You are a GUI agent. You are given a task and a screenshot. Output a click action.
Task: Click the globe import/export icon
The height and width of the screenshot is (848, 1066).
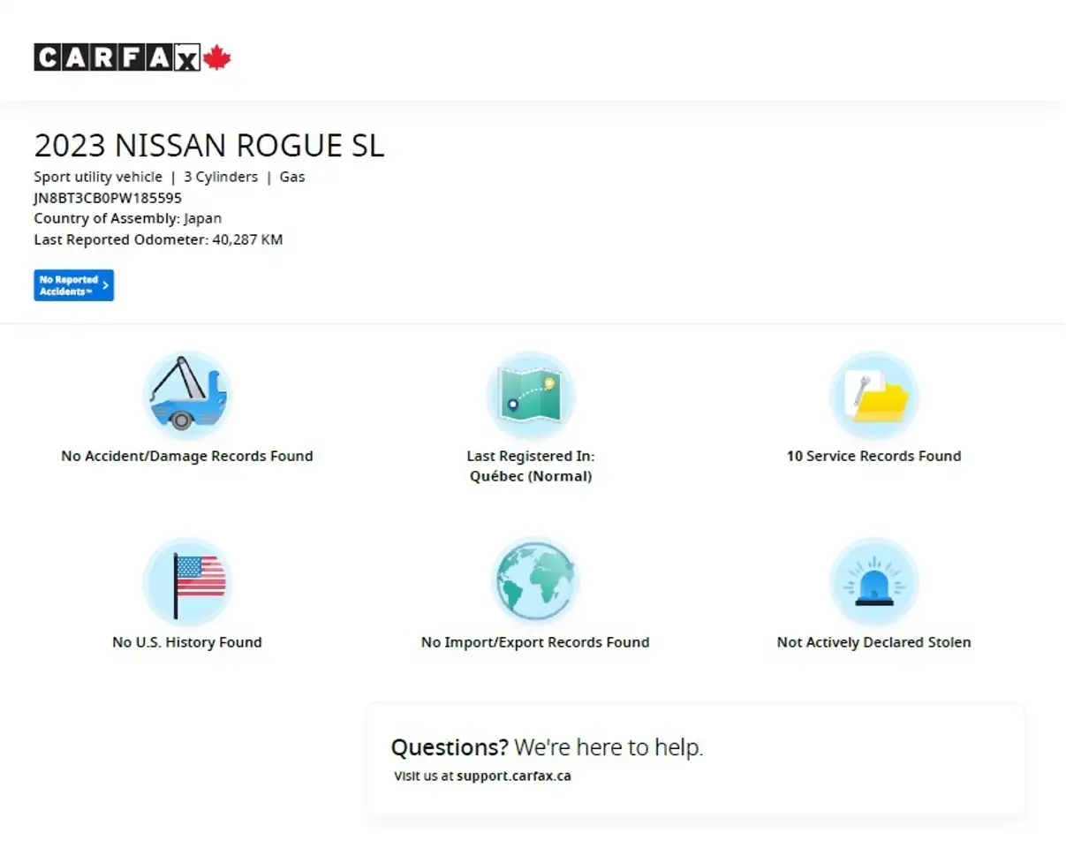pyautogui.click(x=535, y=582)
